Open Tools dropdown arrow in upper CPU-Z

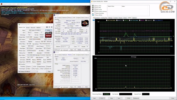click(x=75, y=50)
